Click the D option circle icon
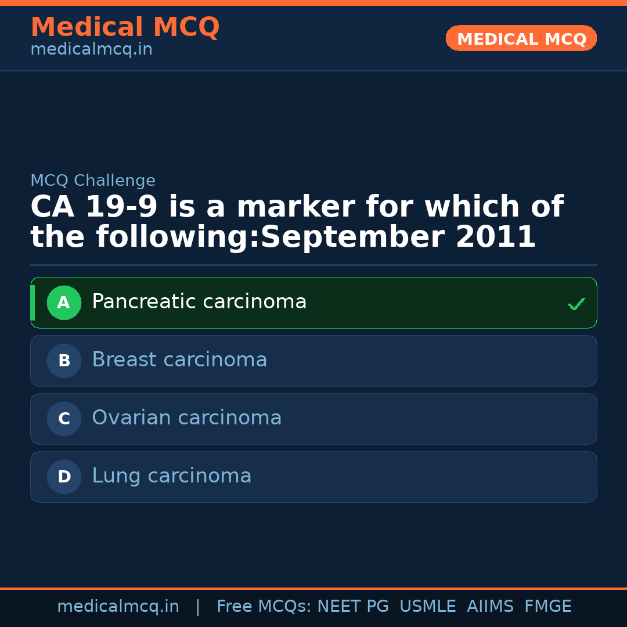627x627 pixels. (64, 477)
